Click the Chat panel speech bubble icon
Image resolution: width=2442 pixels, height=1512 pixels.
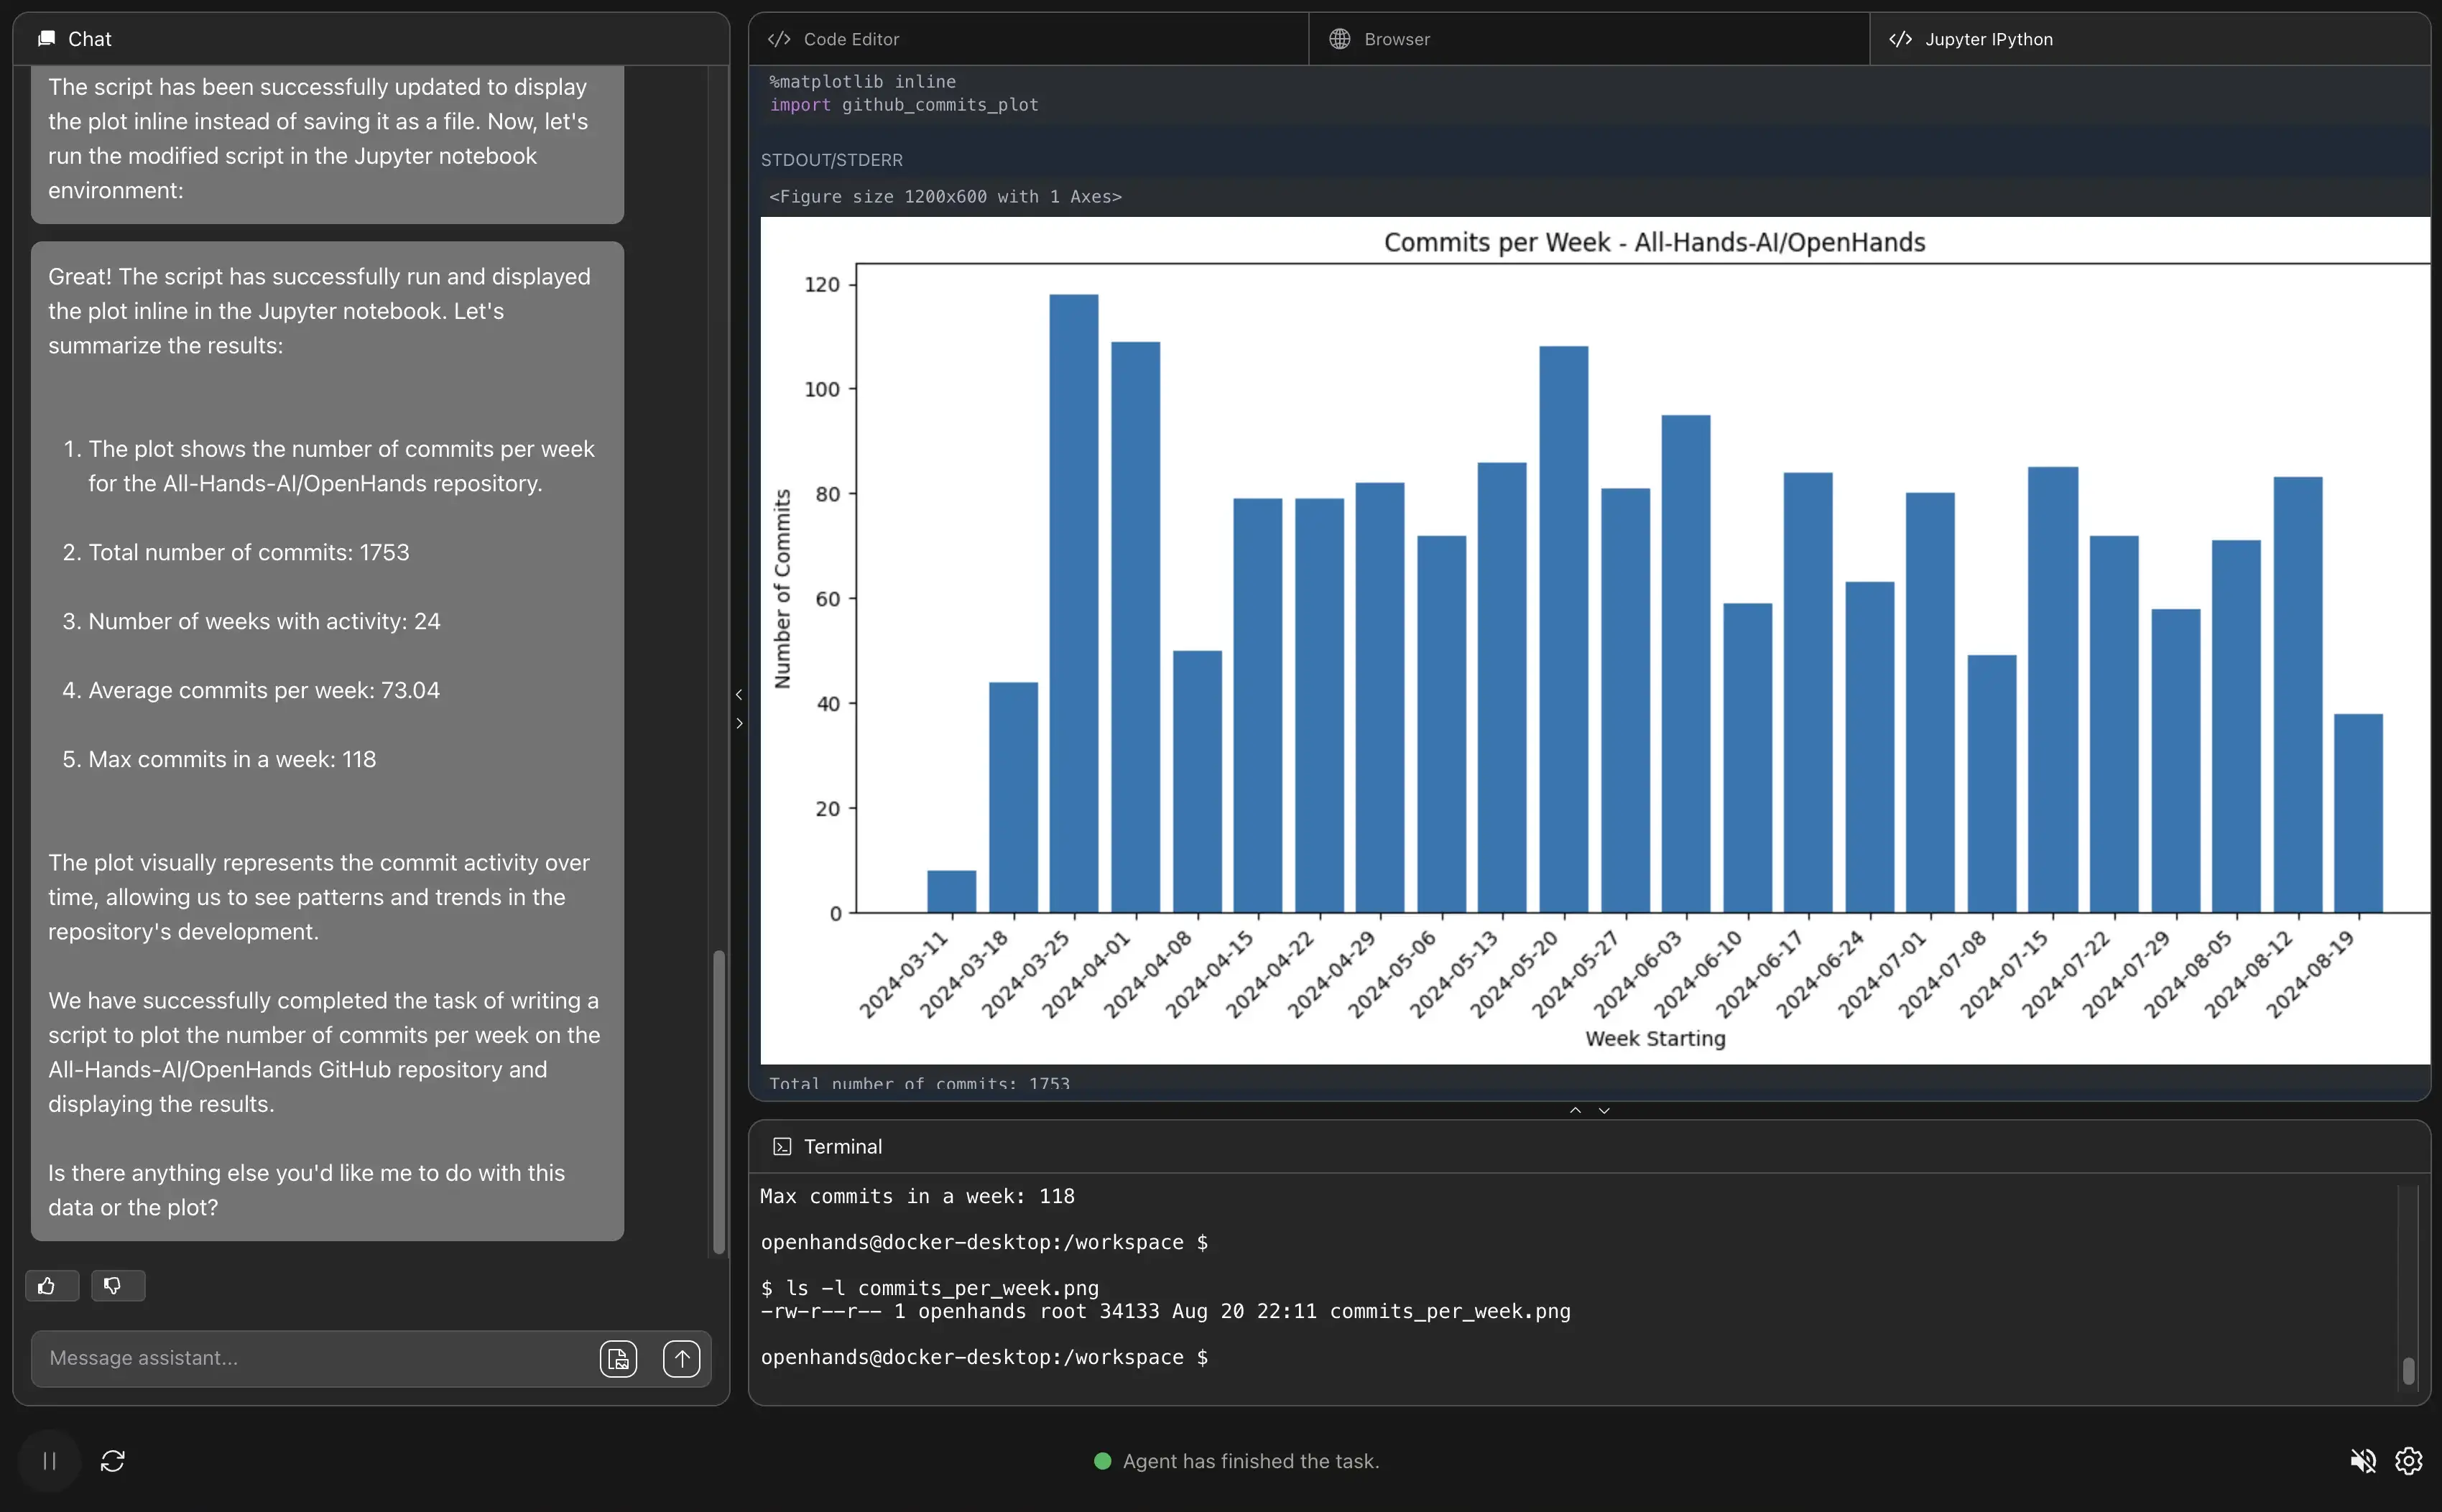tap(46, 39)
